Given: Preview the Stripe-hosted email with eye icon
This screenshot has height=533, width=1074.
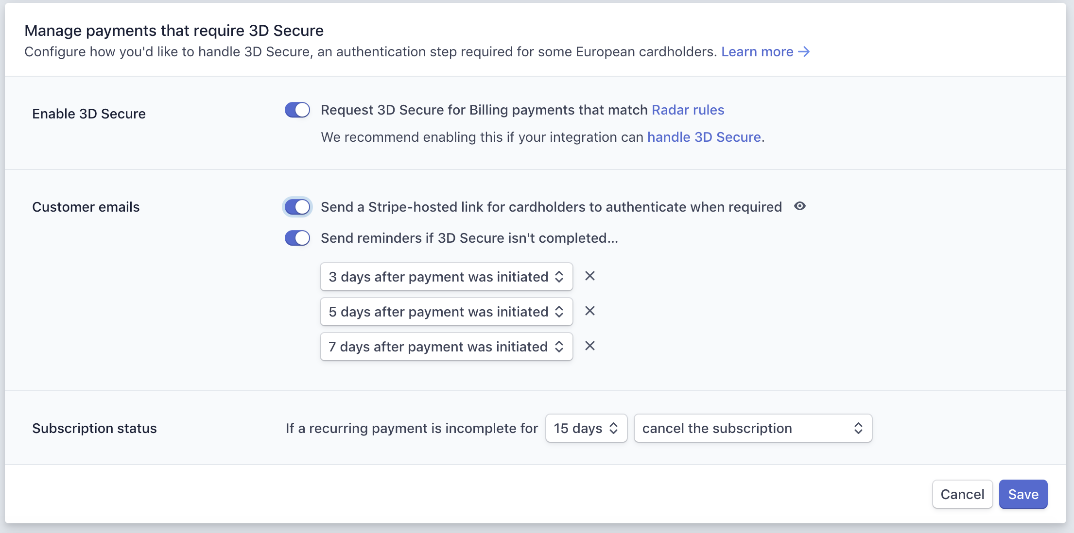Looking at the screenshot, I should click(800, 206).
